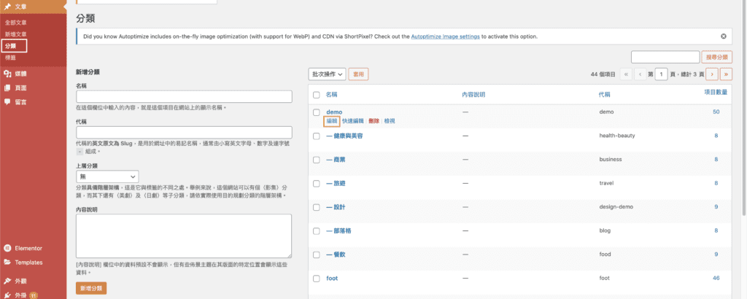
Task: Focus the 代稱 slug input field
Action: pos(184,132)
